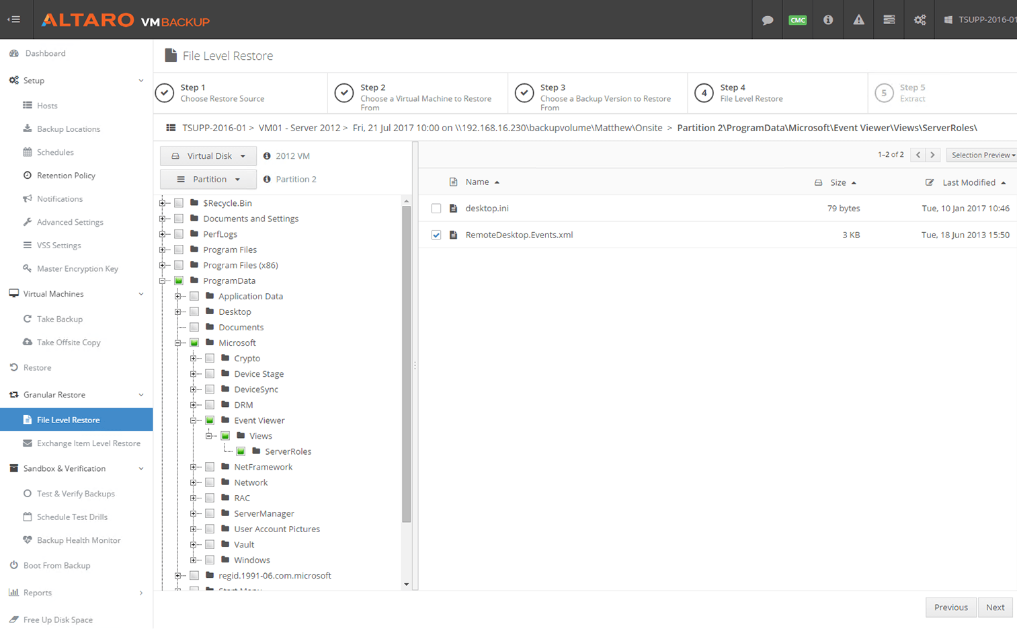Check the Program Files (x86) folder checkbox
The image size is (1017, 629).
click(179, 265)
